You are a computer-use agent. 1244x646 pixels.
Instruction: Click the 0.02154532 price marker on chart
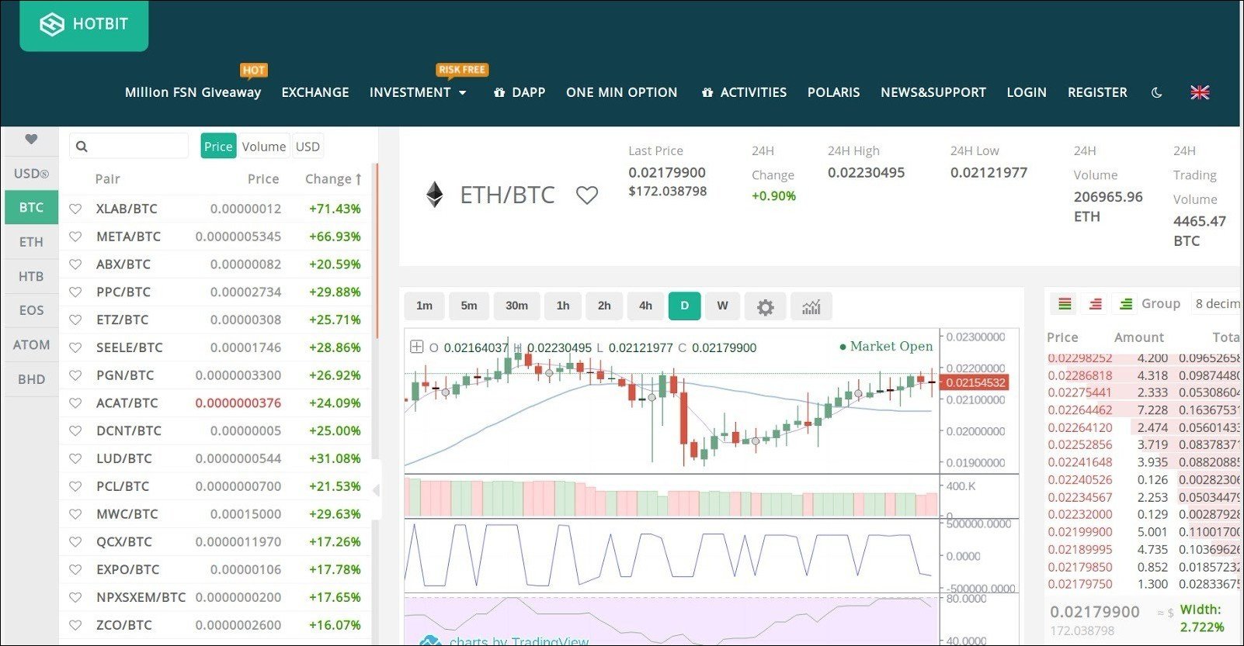coord(975,382)
